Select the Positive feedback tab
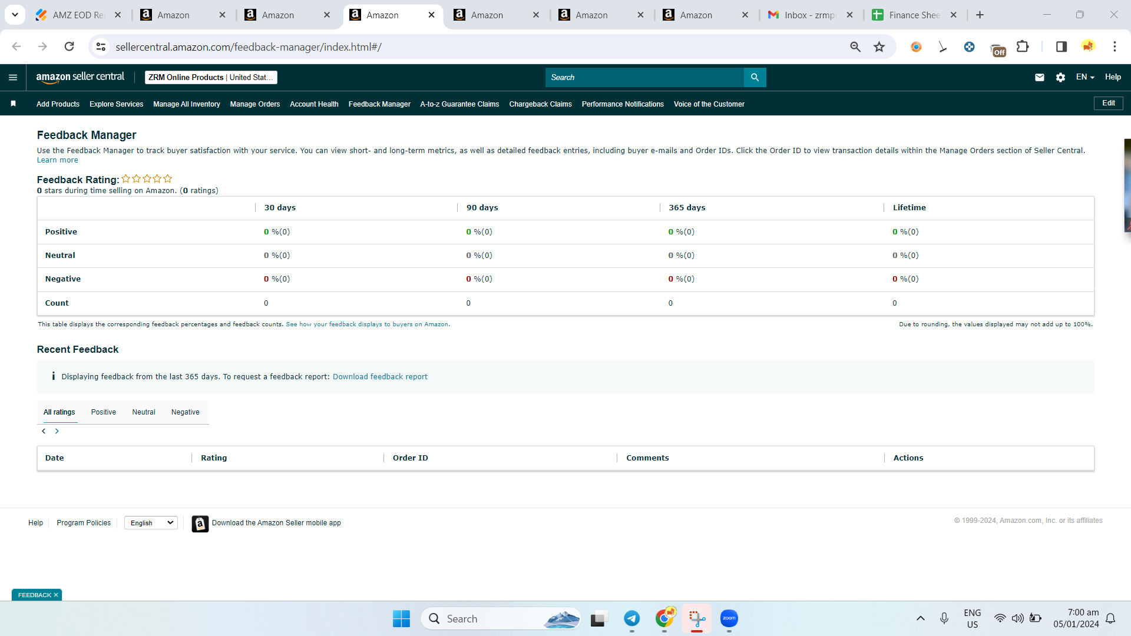 (x=104, y=412)
